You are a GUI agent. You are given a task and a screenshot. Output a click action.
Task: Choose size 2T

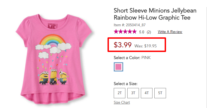pyautogui.click(x=119, y=93)
